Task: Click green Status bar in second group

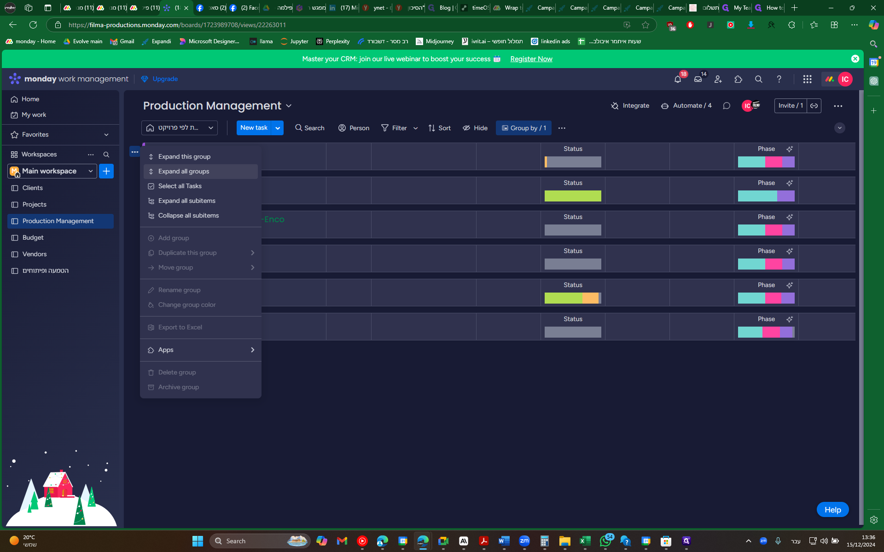Action: pos(573,196)
